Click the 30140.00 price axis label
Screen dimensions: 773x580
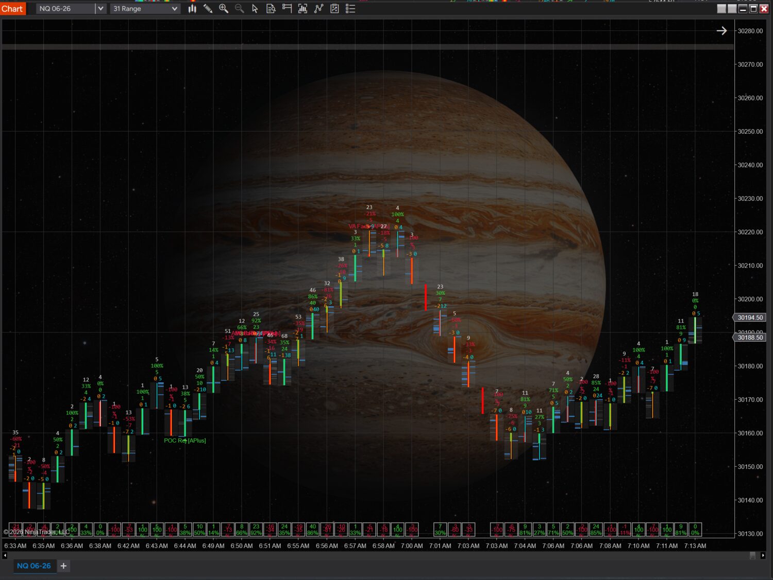coord(750,500)
